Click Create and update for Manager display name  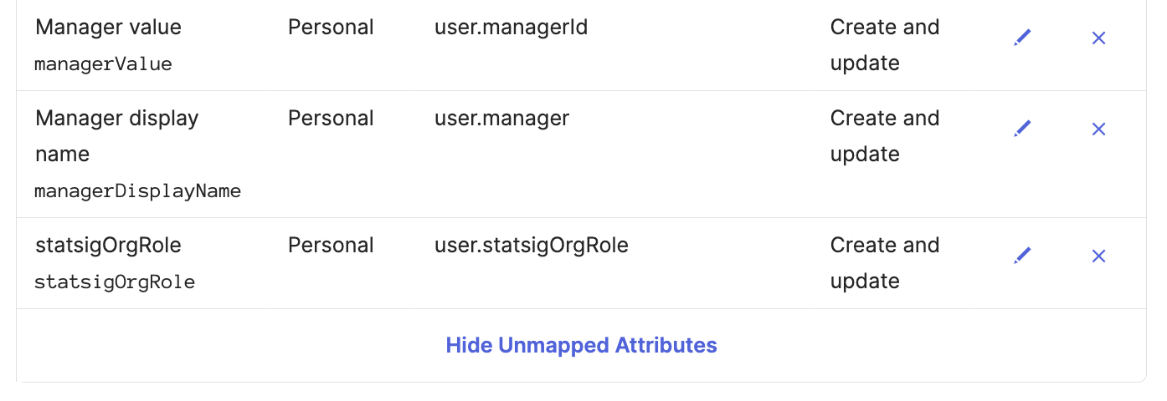(x=885, y=136)
